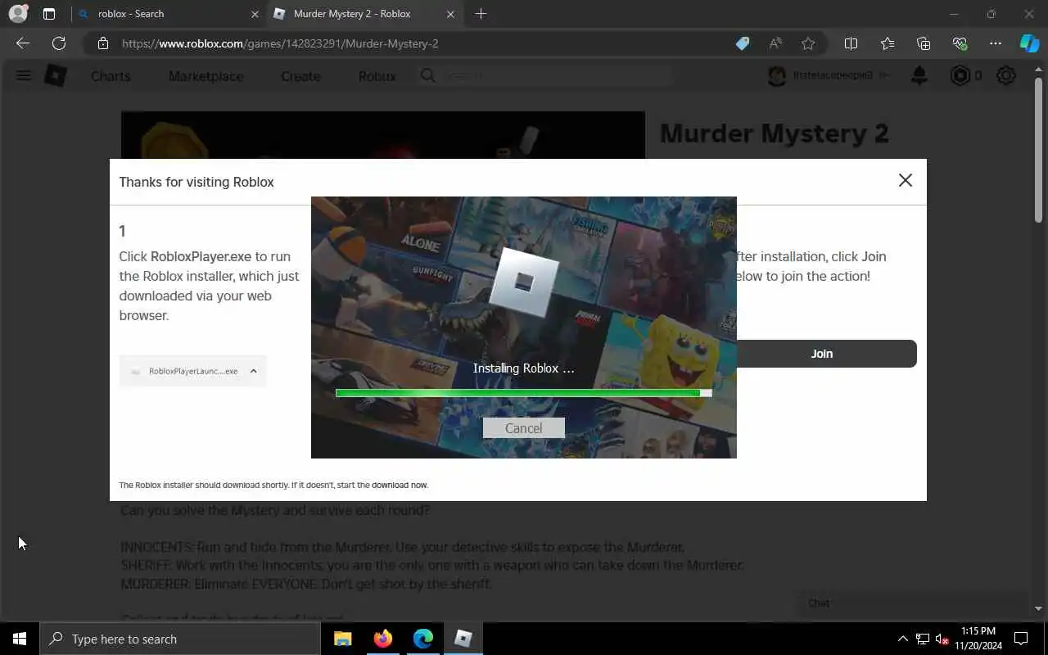Image resolution: width=1048 pixels, height=655 pixels.
Task: Show hidden system tray icons
Action: click(x=902, y=639)
